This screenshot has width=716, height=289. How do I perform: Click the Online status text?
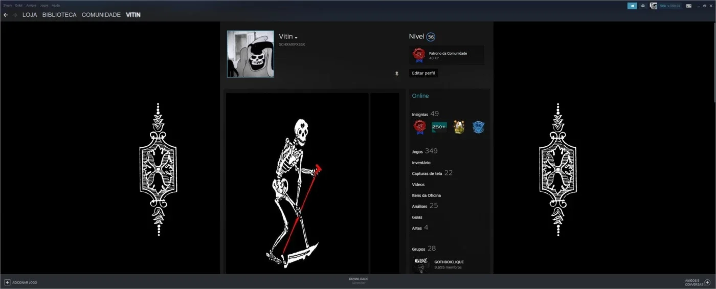pyautogui.click(x=420, y=96)
